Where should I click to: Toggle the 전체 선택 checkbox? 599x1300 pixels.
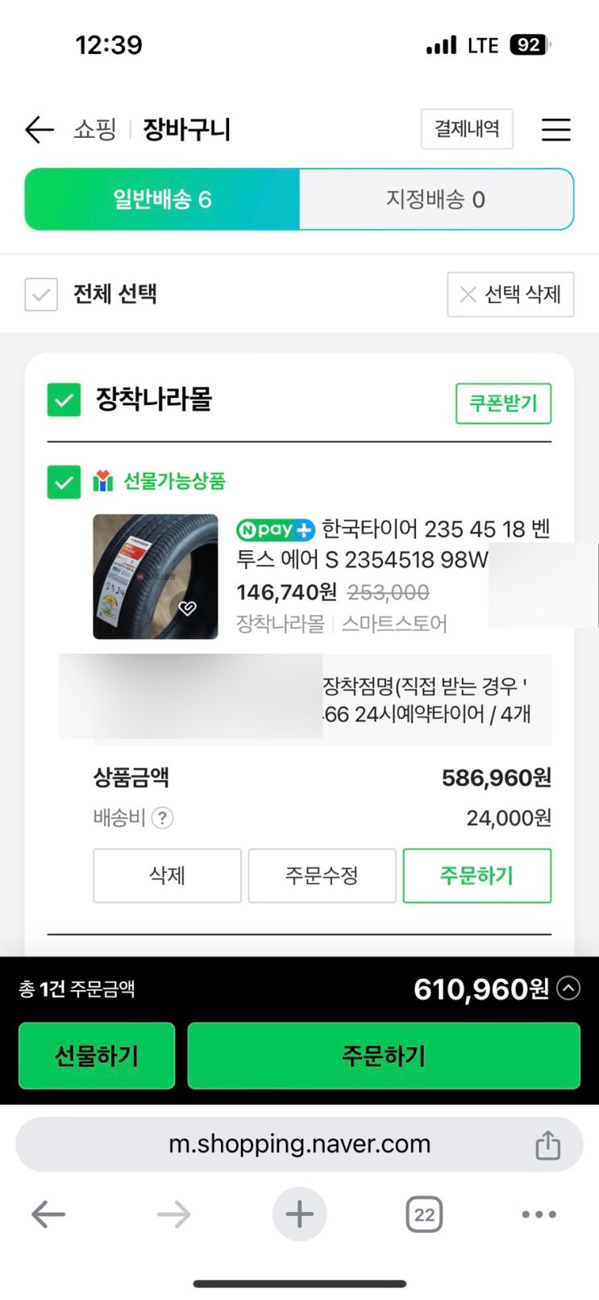(41, 295)
